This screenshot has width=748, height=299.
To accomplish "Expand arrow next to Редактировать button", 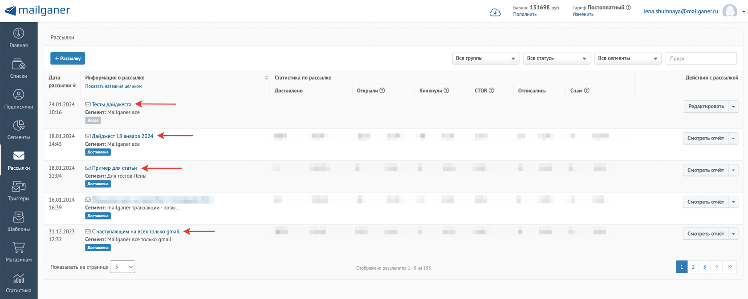I will pyautogui.click(x=733, y=107).
